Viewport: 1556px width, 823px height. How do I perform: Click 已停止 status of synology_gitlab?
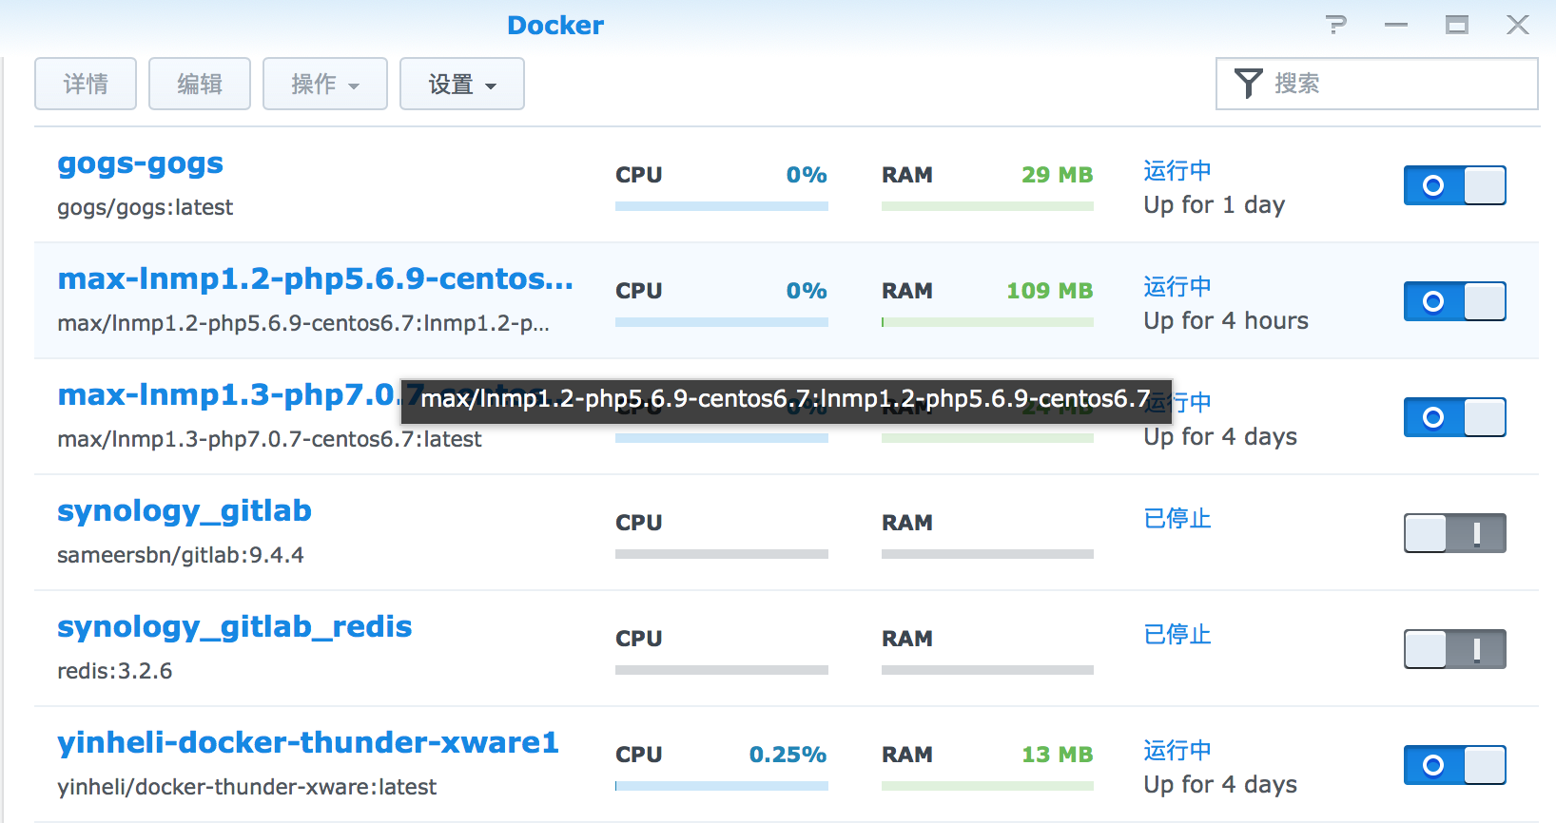tap(1177, 519)
